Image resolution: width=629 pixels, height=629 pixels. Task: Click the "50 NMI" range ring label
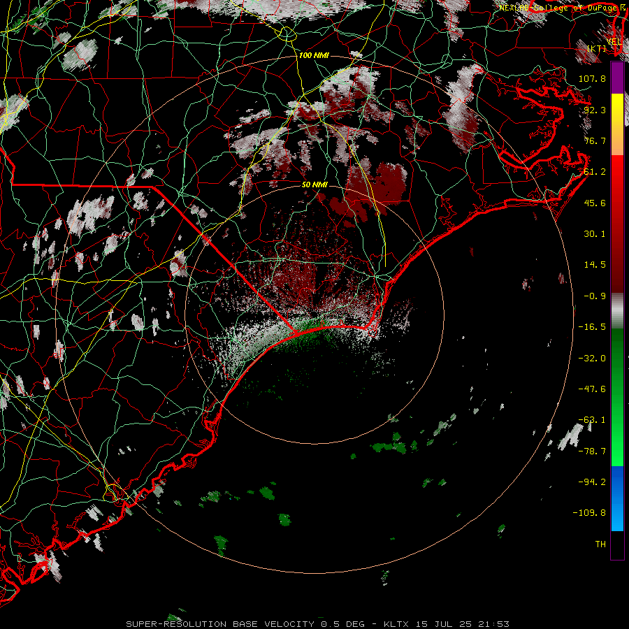pos(314,185)
